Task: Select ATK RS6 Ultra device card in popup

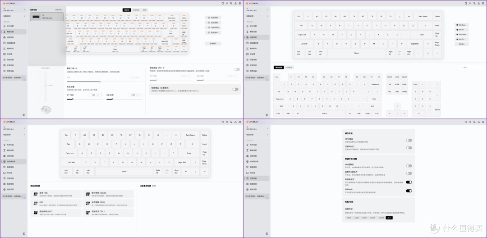Action: (47, 17)
